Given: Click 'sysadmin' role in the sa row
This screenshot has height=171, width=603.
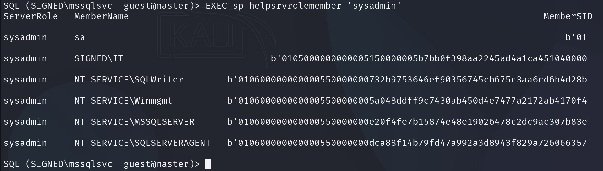Looking at the screenshot, I should pyautogui.click(x=25, y=37).
